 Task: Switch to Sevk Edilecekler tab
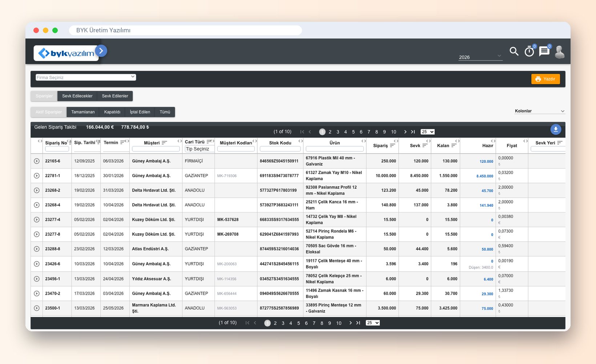(x=77, y=96)
